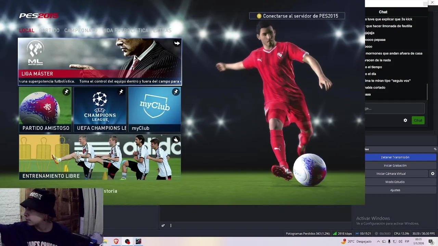The width and height of the screenshot is (438, 246).
Task: Toggle pin on myClub tile
Action: coord(176,92)
